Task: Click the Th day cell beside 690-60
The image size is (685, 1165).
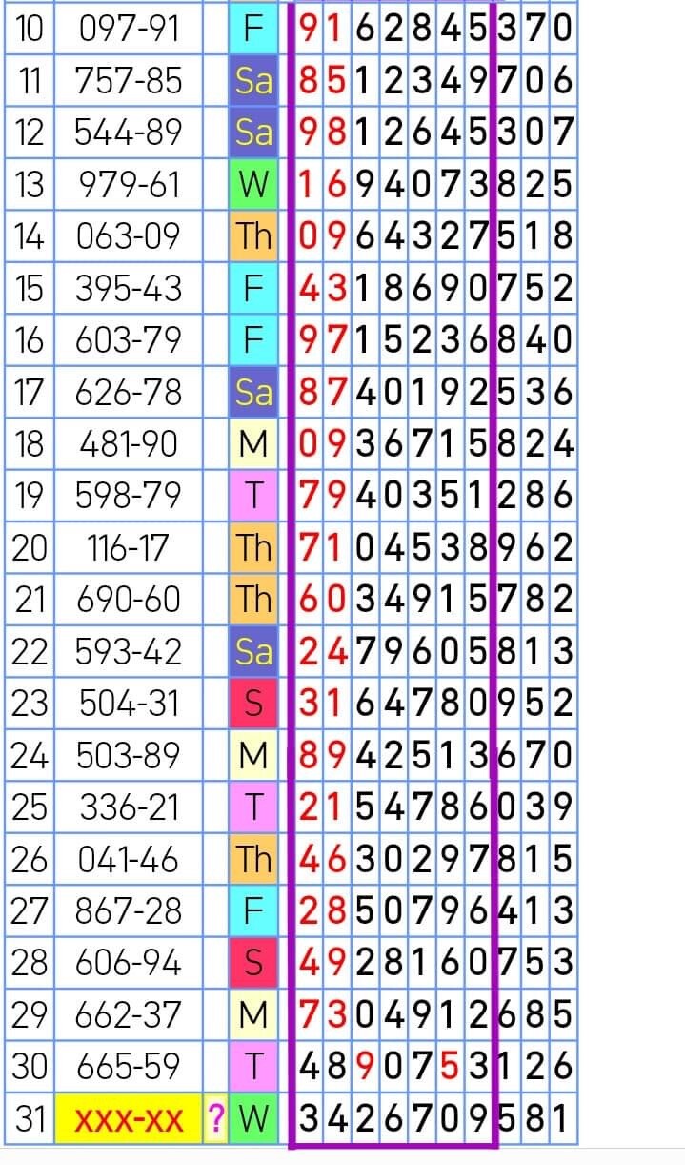Action: [253, 599]
